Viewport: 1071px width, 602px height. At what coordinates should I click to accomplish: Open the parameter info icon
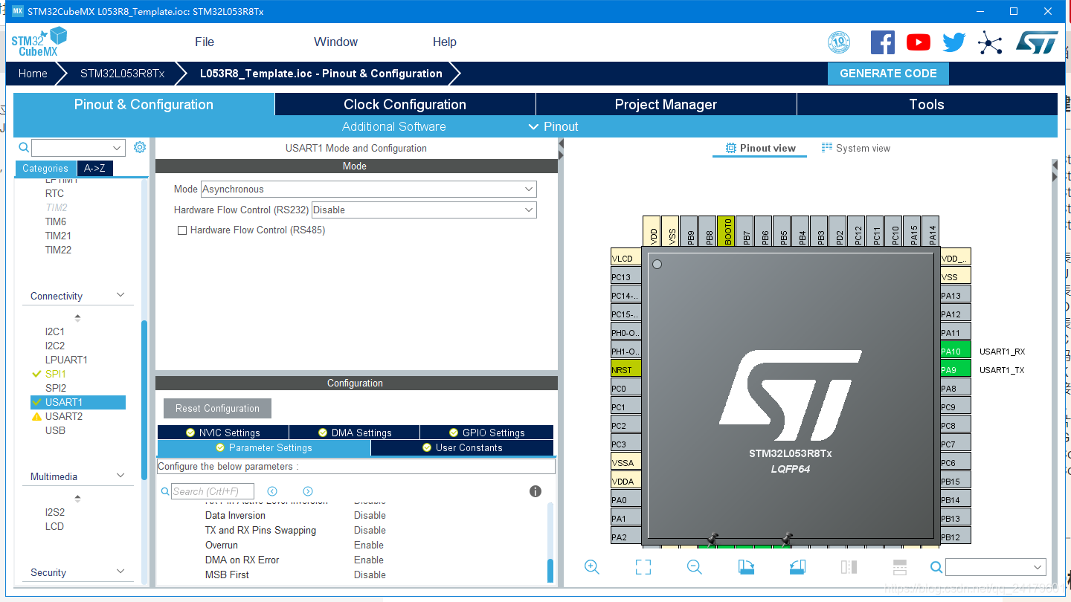tap(535, 491)
